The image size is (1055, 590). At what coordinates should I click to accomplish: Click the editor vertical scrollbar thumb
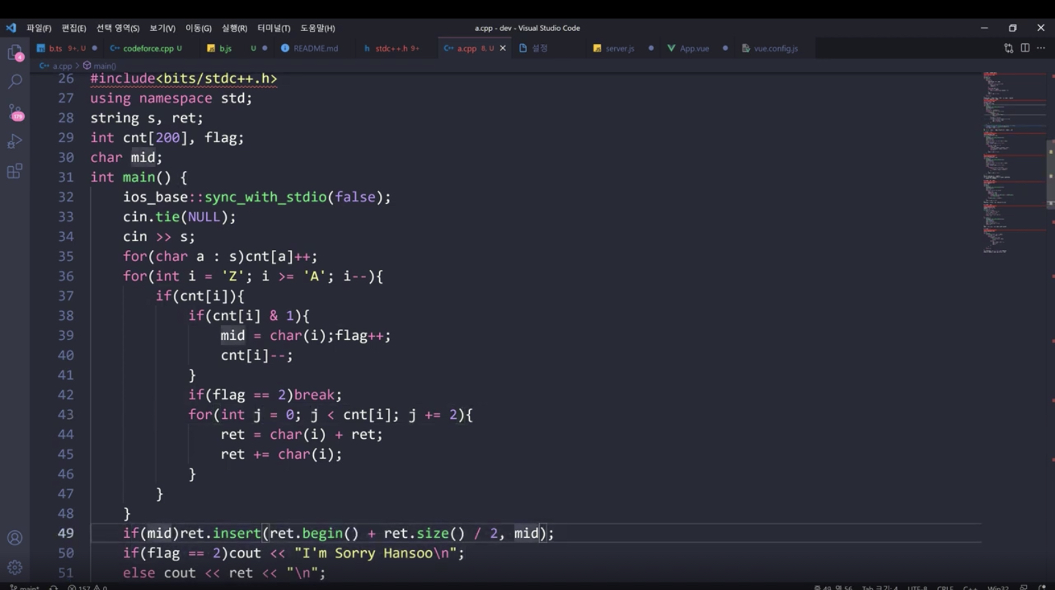[1050, 174]
